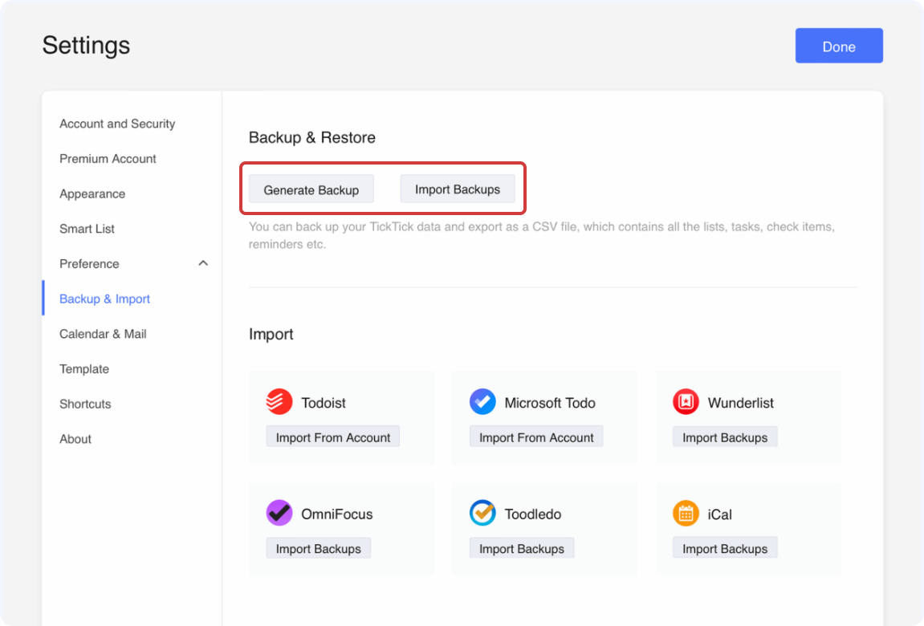
Task: Collapse the Preference section
Action: (203, 263)
